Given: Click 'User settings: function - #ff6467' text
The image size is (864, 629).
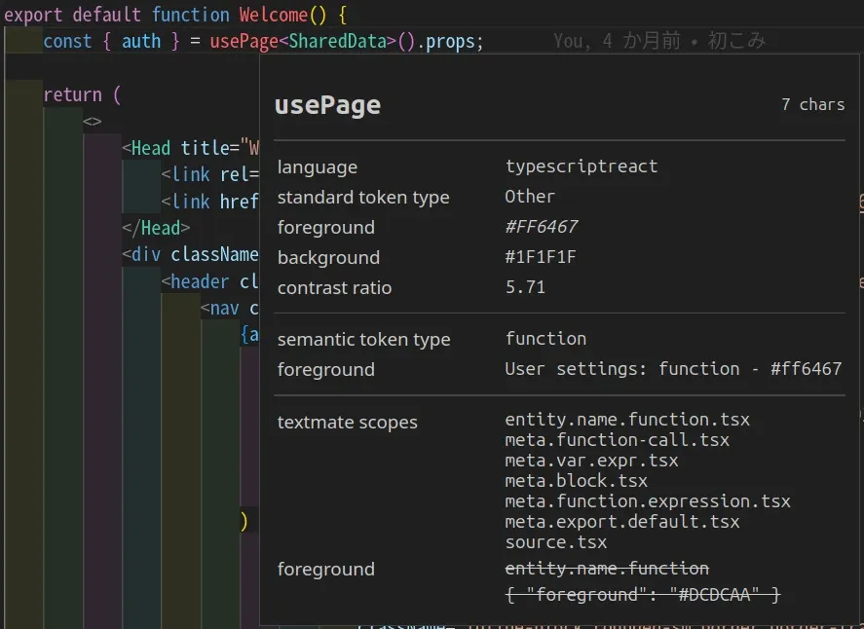Looking at the screenshot, I should click(672, 369).
